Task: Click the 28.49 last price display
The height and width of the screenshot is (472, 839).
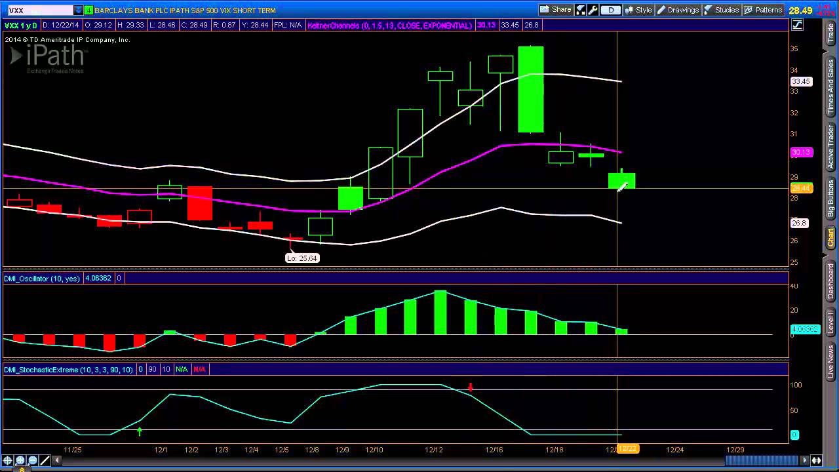Action: pyautogui.click(x=800, y=10)
